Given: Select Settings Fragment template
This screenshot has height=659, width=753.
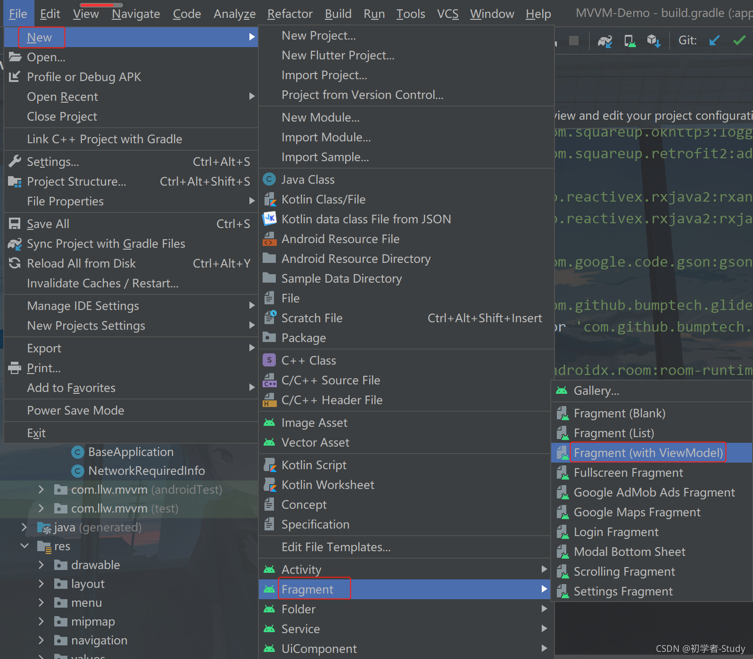Looking at the screenshot, I should click(652, 591).
